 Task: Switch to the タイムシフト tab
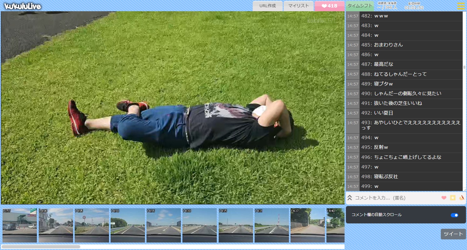coord(360,6)
